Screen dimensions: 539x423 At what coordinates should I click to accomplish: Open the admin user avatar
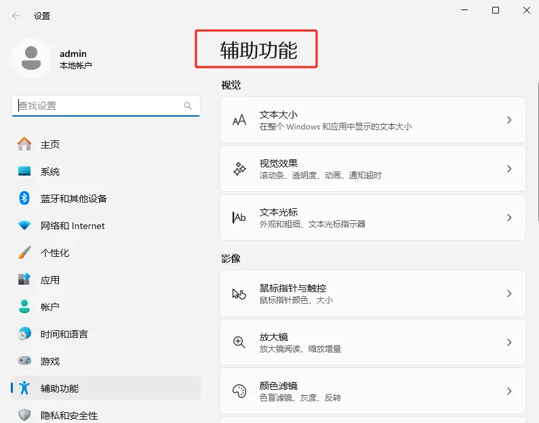click(x=31, y=58)
